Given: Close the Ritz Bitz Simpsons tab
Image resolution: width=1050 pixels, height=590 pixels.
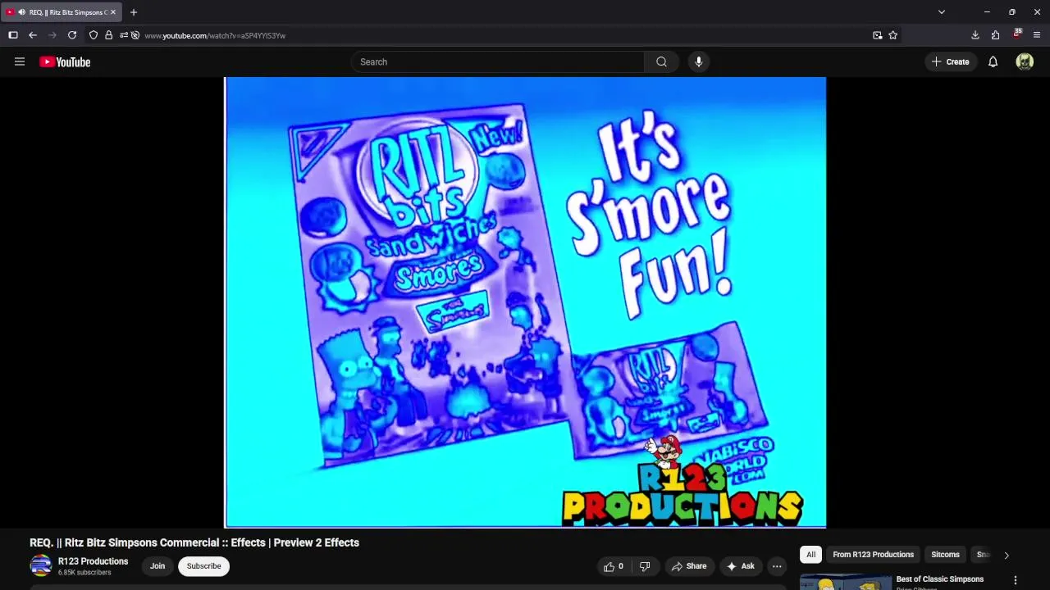Looking at the screenshot, I should (113, 12).
